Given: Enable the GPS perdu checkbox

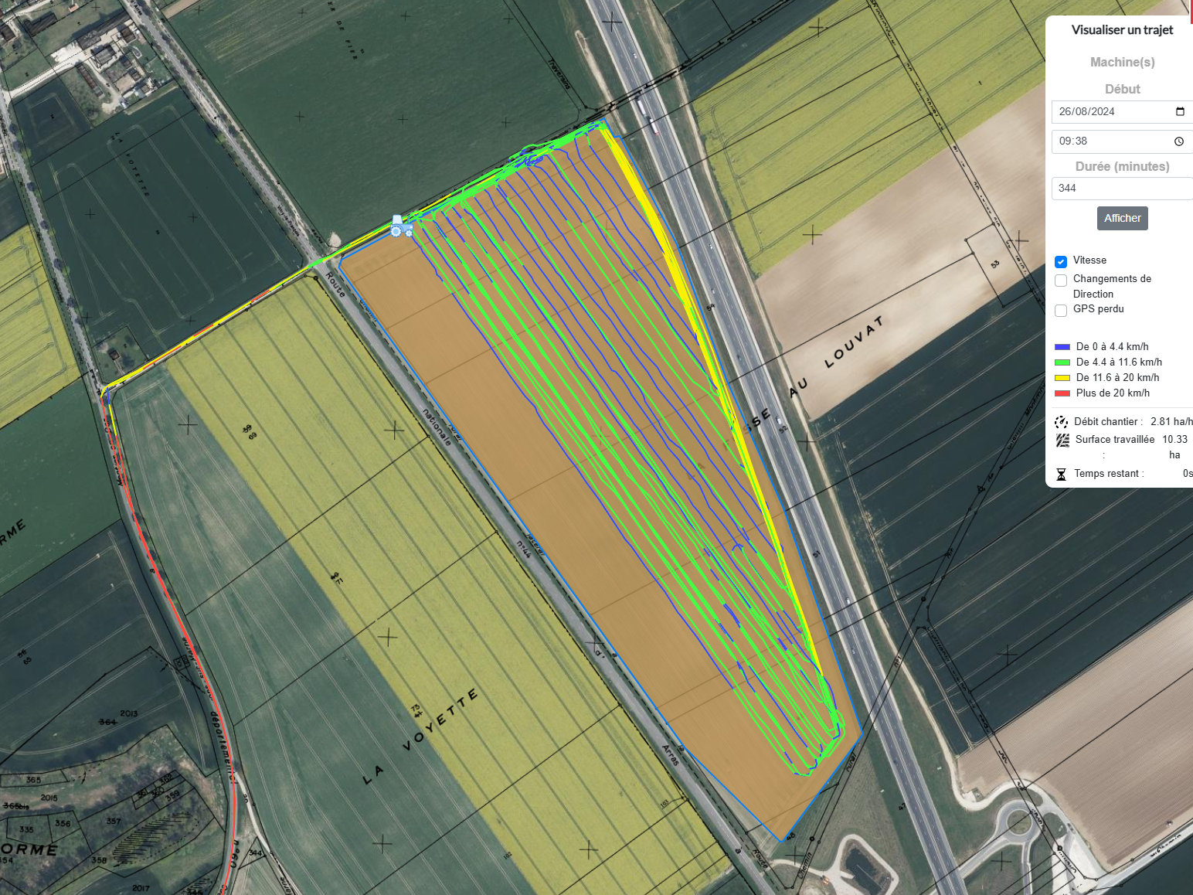Looking at the screenshot, I should (x=1061, y=311).
